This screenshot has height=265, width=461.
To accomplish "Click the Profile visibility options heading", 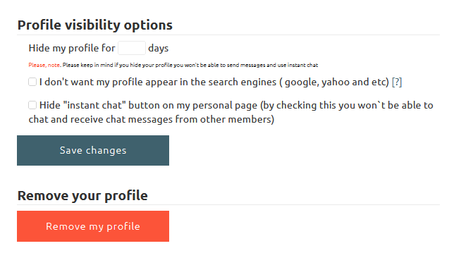I will click(x=95, y=25).
